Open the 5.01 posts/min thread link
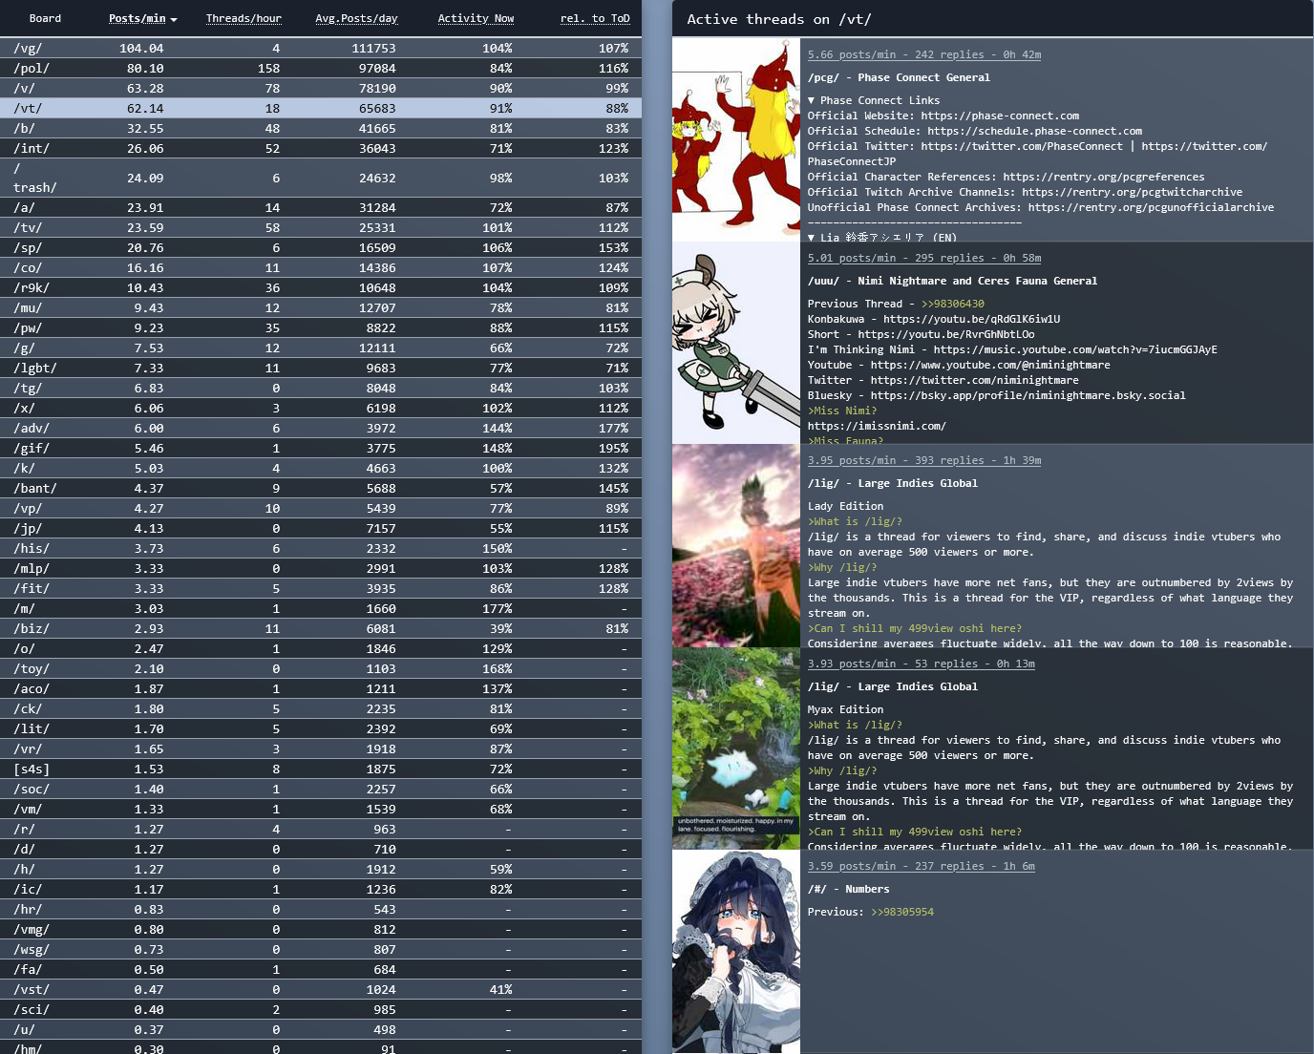1314x1054 pixels. (924, 258)
